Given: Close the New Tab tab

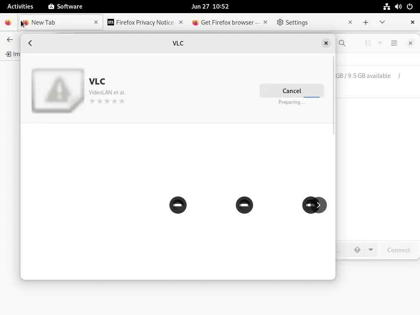Looking at the screenshot, I should click(96, 22).
